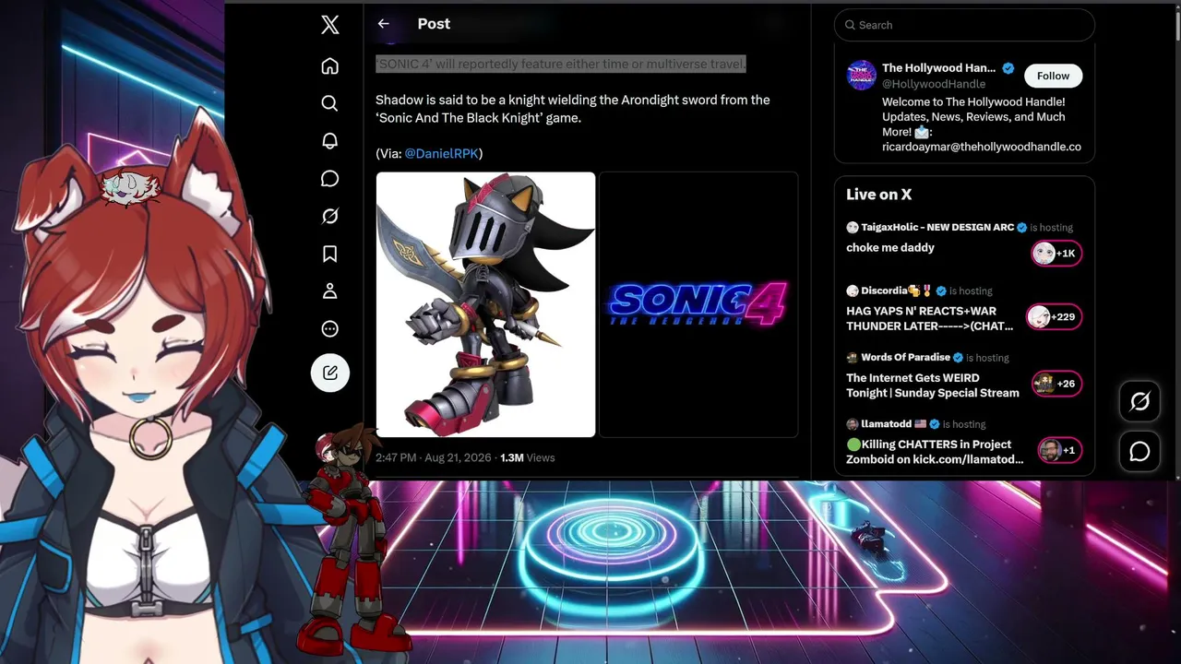Open the Sonic 4 logo image thumbnail
Screen dimensions: 1181x664
click(x=698, y=304)
